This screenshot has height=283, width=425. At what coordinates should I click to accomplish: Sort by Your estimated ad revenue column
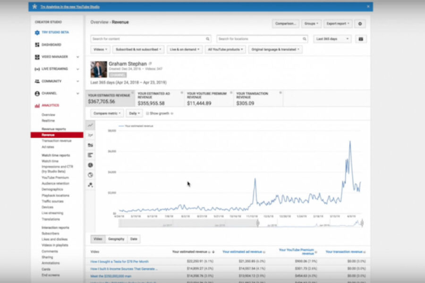click(242, 252)
